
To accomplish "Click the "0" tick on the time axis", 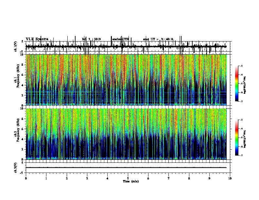I will [x=26, y=178].
